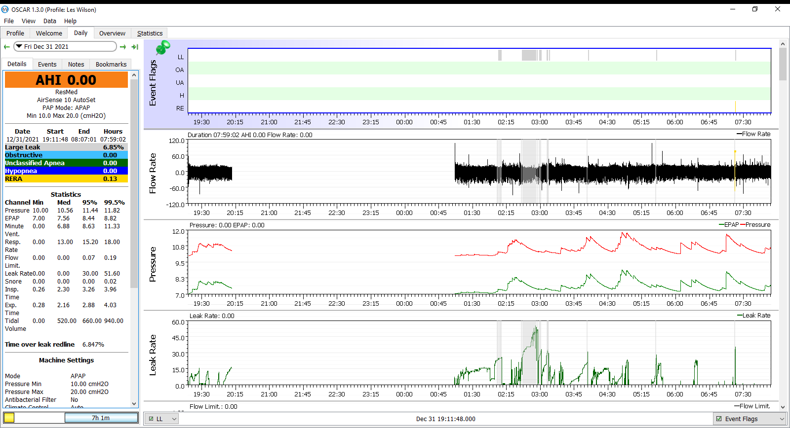Click the yellow square icon at bottom left
The image size is (790, 428).
coord(9,418)
